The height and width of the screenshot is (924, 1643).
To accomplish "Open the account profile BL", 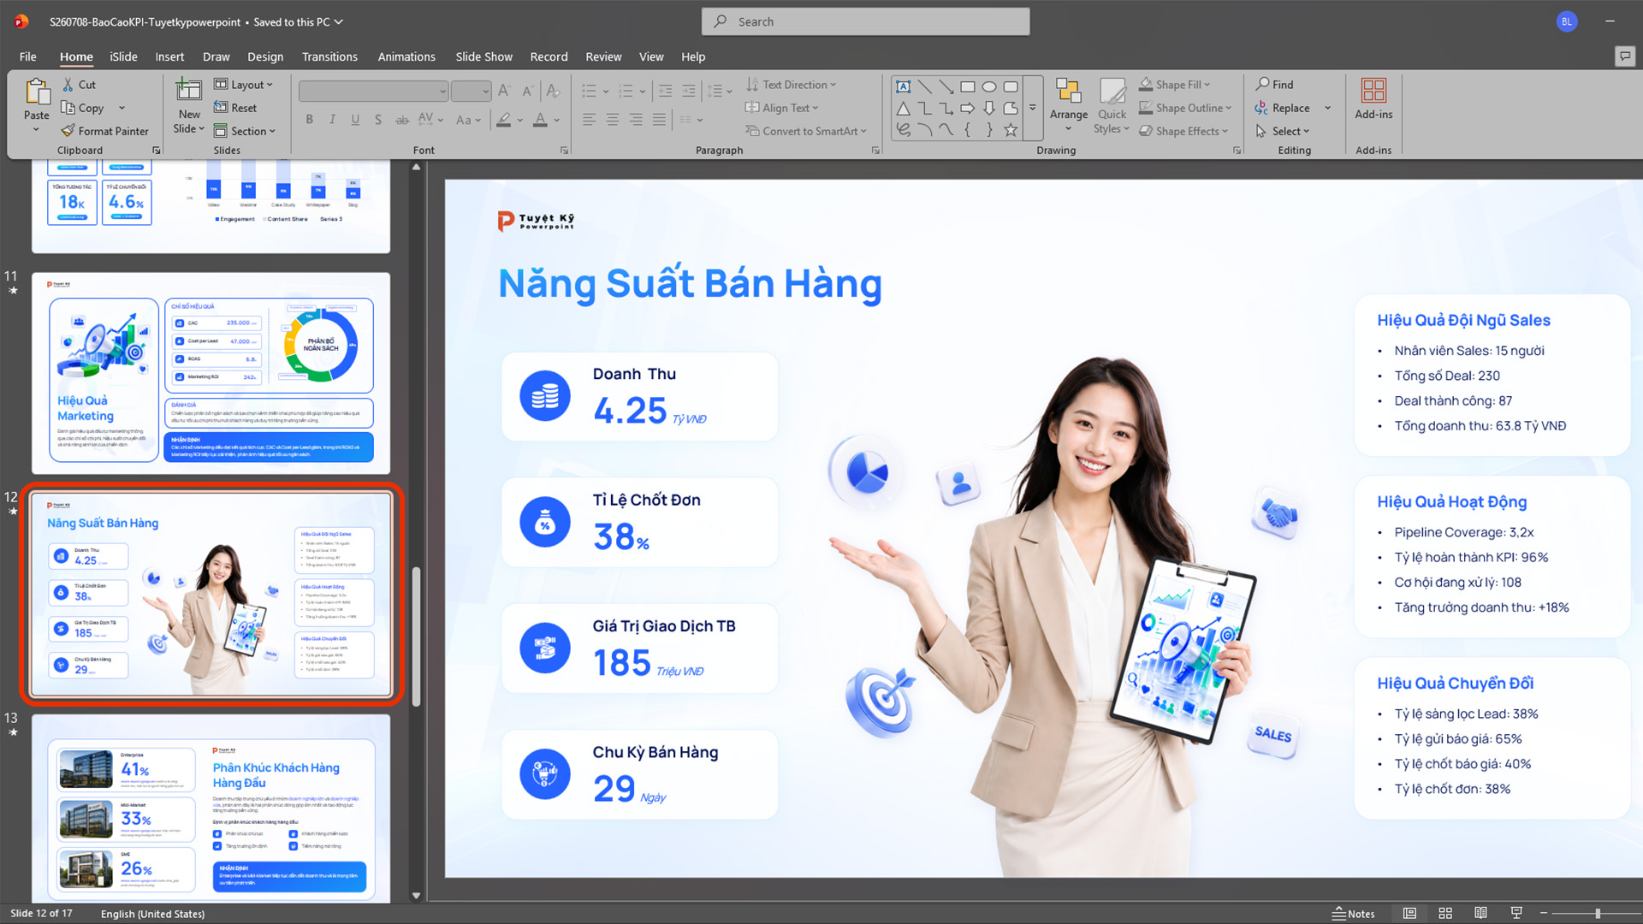I will (x=1567, y=21).
